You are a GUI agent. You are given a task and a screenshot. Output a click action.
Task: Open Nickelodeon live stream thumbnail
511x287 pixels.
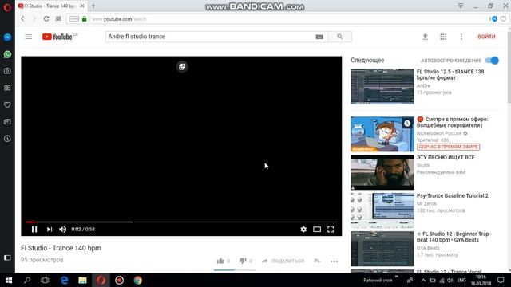click(x=382, y=134)
